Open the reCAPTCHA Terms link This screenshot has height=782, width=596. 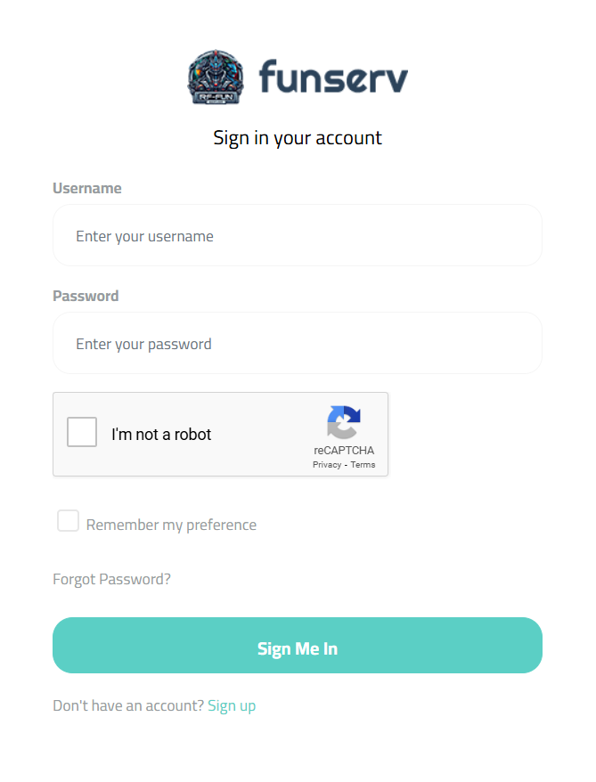pyautogui.click(x=363, y=464)
